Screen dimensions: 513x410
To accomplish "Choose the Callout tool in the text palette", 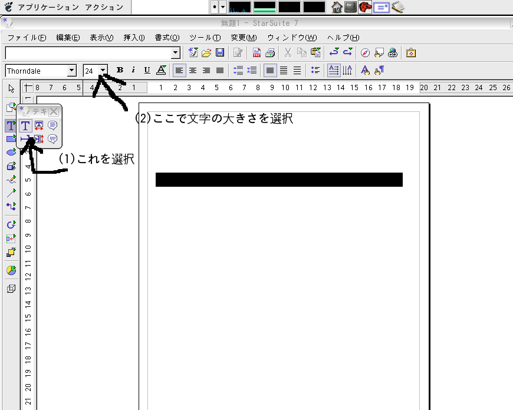I will (x=52, y=125).
